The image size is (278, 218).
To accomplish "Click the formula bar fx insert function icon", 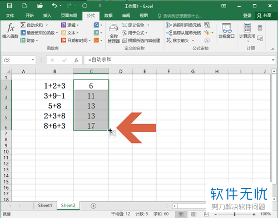I will pyautogui.click(x=76, y=60).
